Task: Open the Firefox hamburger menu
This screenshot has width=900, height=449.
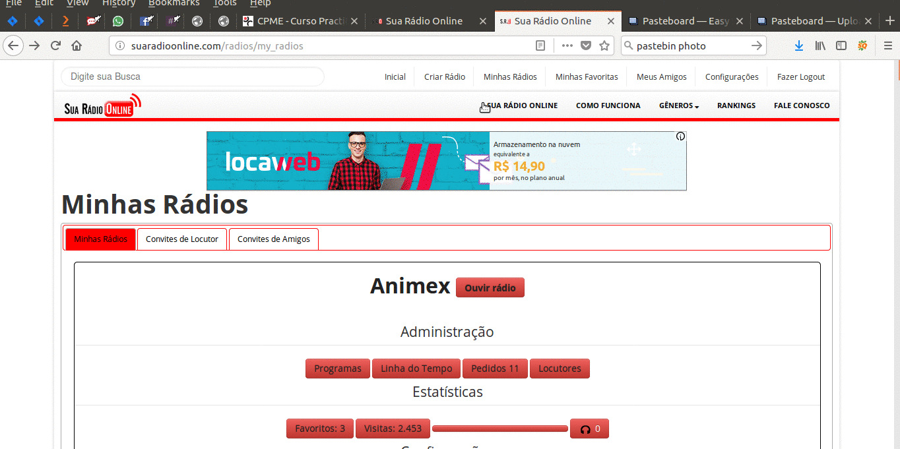Action: coord(887,45)
